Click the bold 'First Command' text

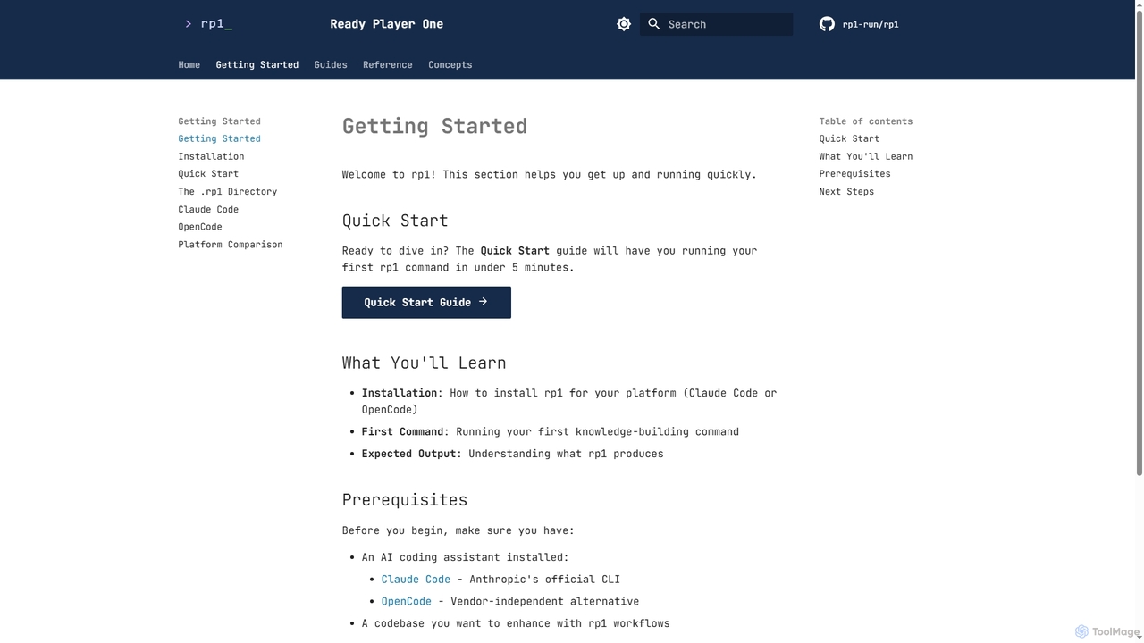403,431
